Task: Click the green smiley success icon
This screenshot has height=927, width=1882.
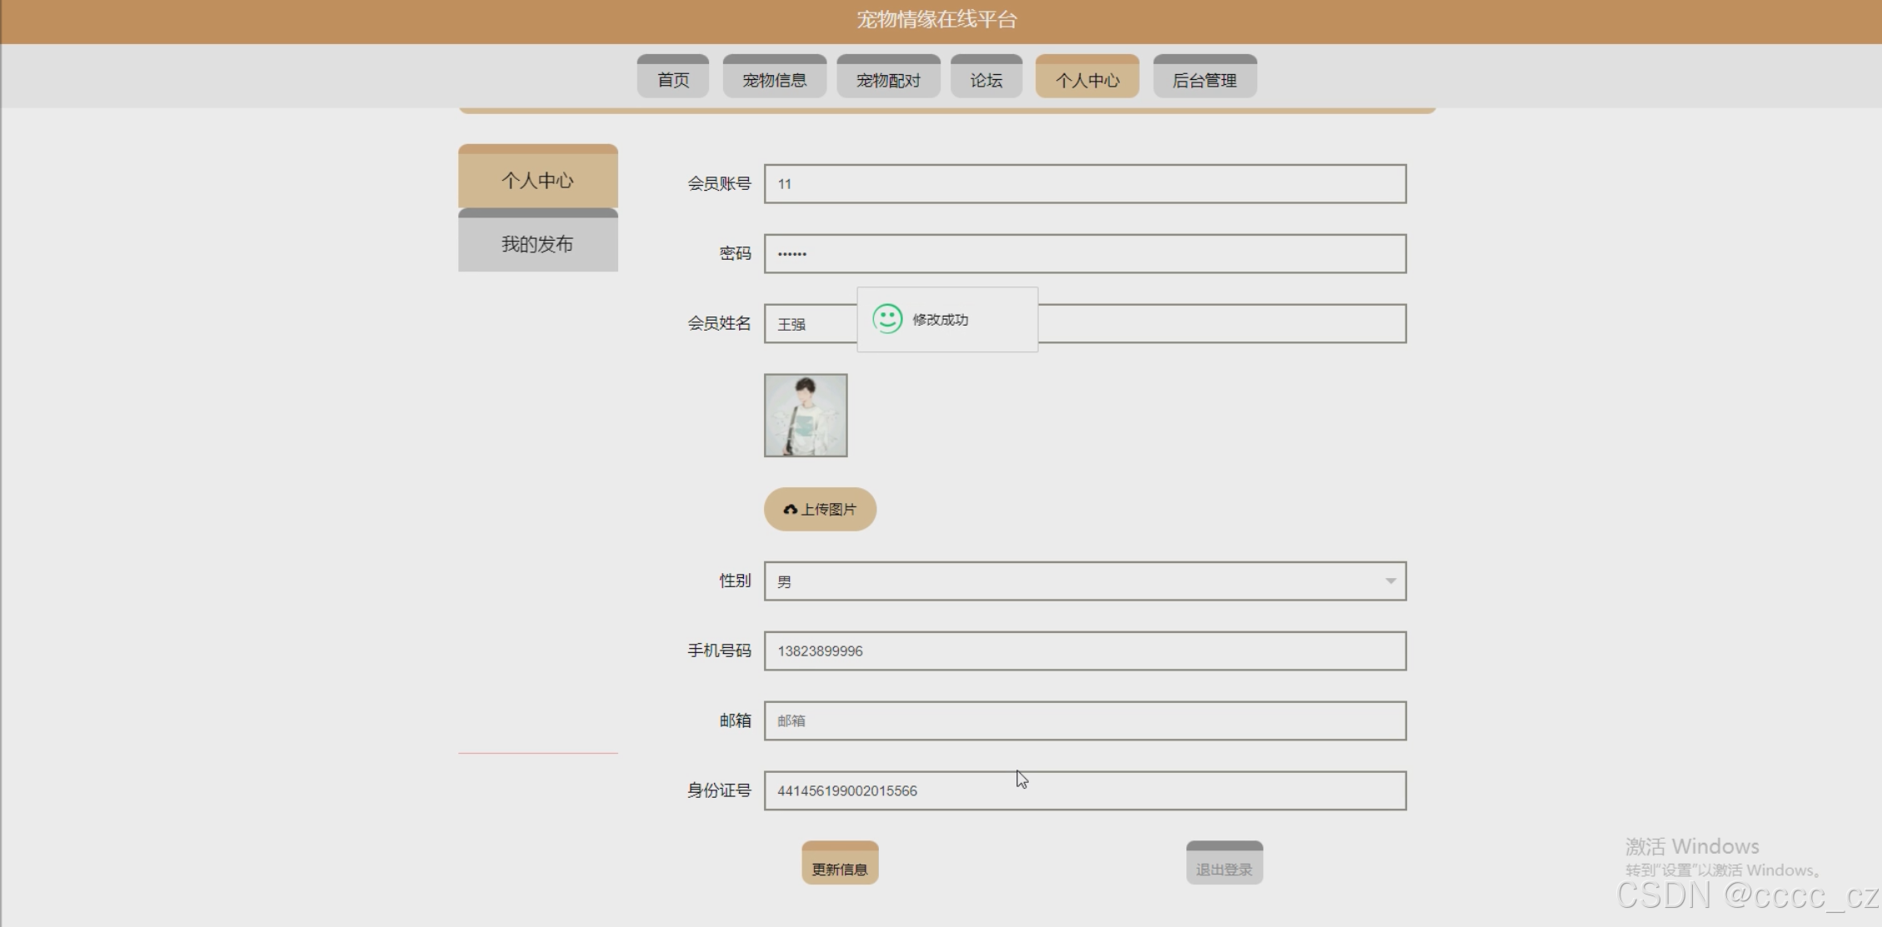Action: [x=887, y=319]
